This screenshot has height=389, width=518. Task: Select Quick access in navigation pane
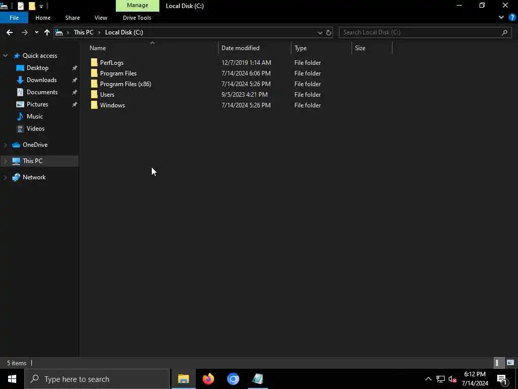[39, 56]
